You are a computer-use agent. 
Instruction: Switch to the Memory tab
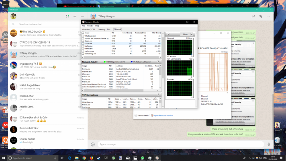(x=102, y=29)
